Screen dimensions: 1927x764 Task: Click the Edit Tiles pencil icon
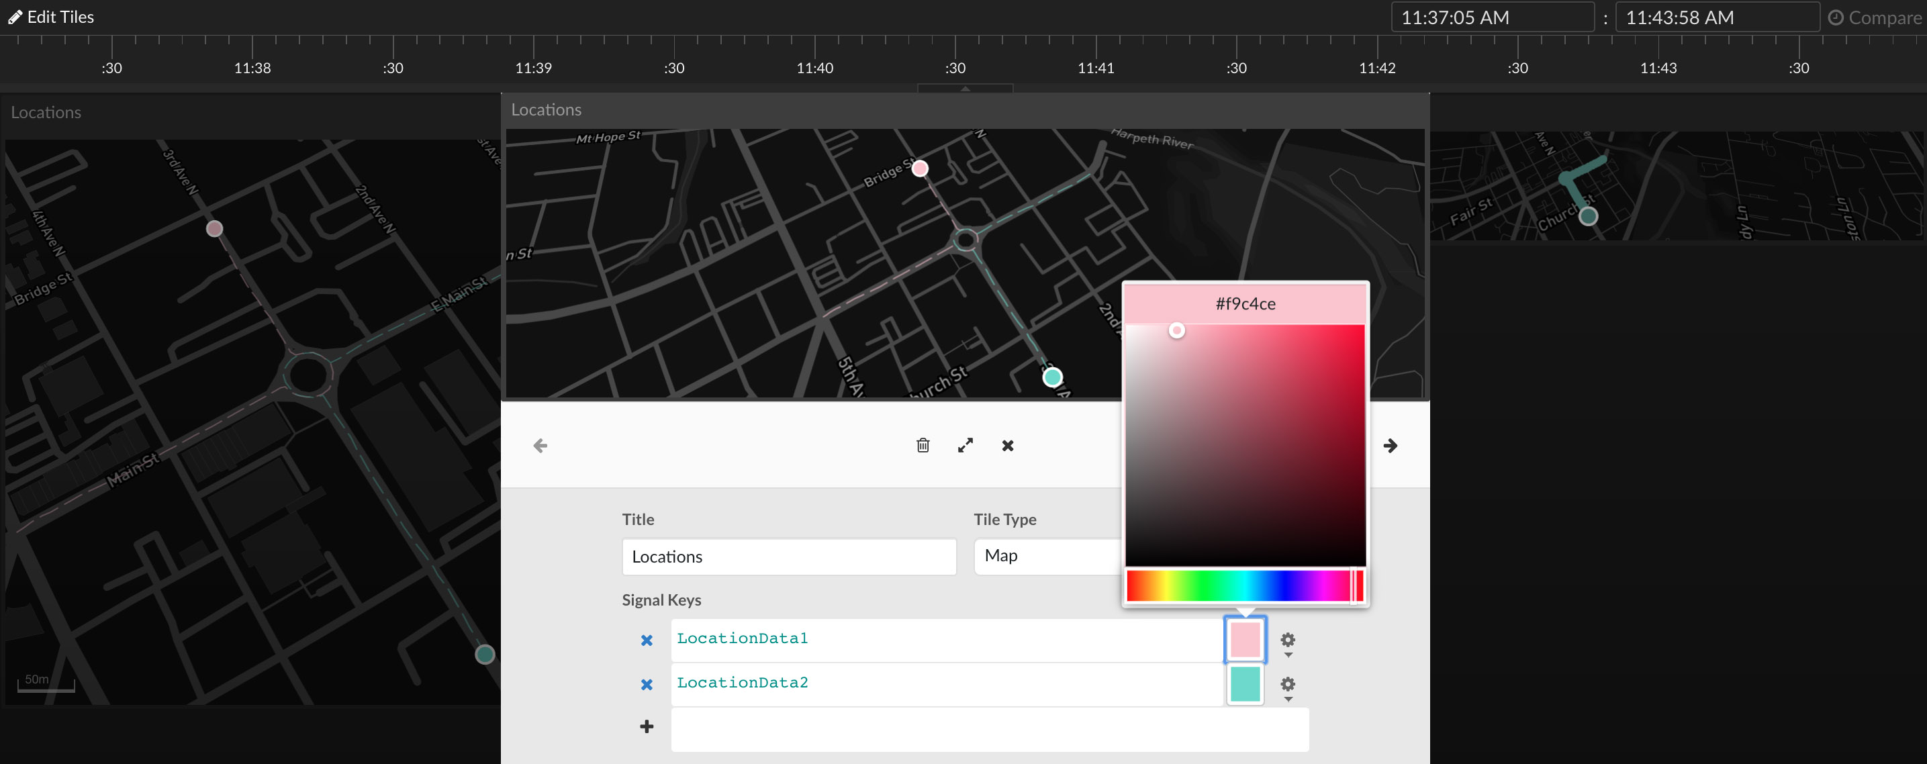tap(13, 17)
